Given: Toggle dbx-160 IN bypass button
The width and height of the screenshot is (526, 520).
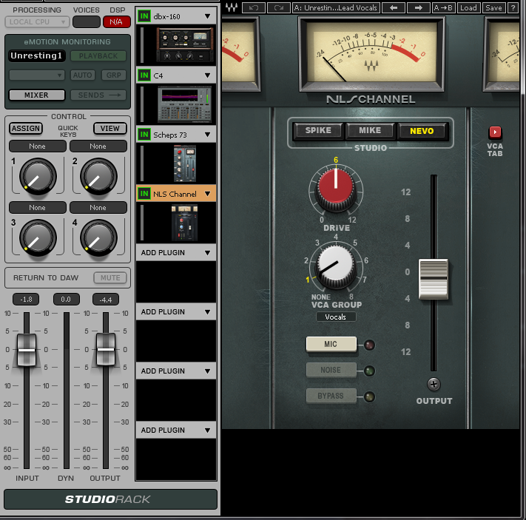Looking at the screenshot, I should (x=144, y=16).
